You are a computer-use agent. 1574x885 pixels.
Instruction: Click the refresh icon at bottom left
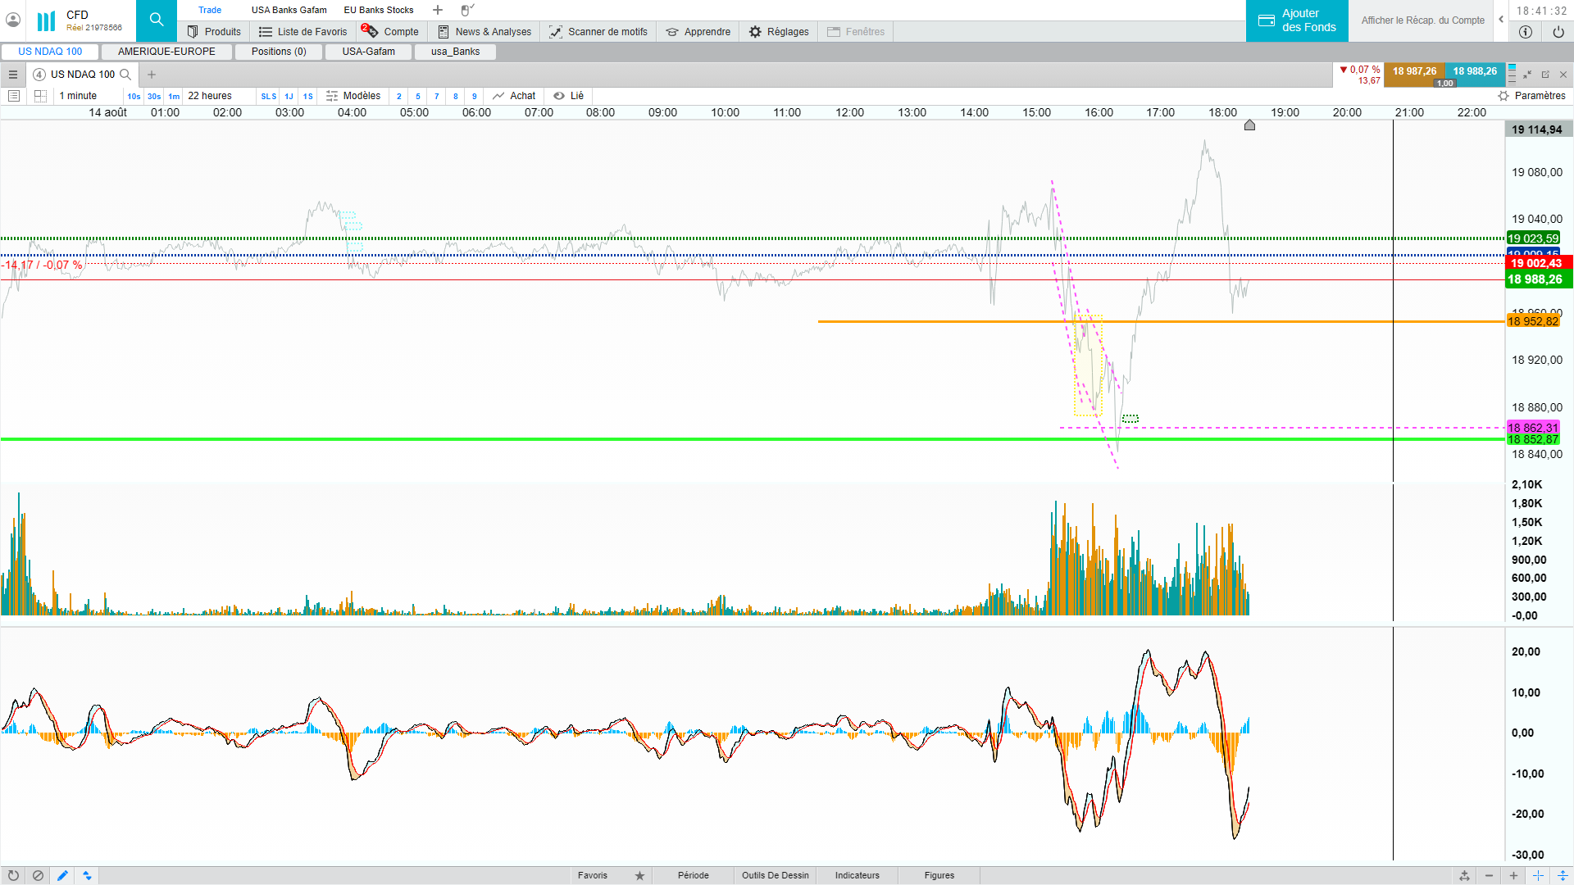[x=13, y=875]
